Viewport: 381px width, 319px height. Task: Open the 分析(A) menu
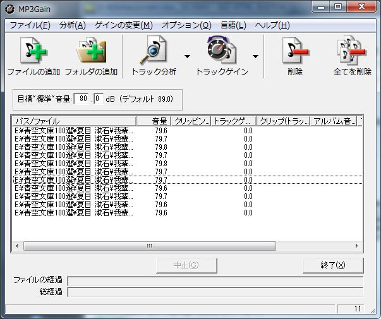(x=73, y=25)
